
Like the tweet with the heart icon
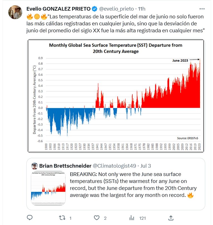pos(96,217)
